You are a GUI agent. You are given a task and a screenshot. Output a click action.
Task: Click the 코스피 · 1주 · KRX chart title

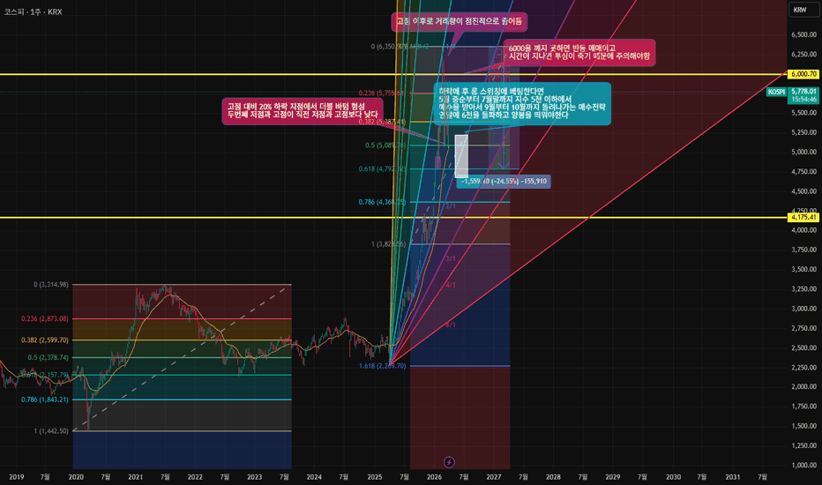pos(33,11)
